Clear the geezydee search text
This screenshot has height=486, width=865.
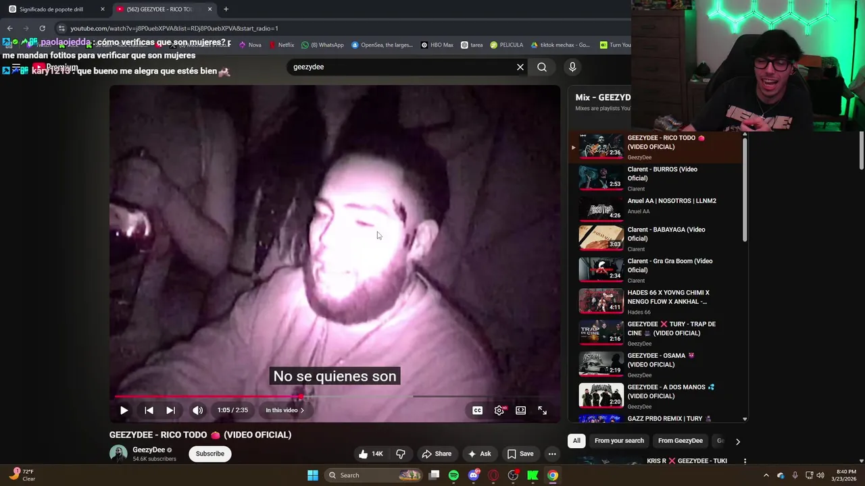pos(520,67)
